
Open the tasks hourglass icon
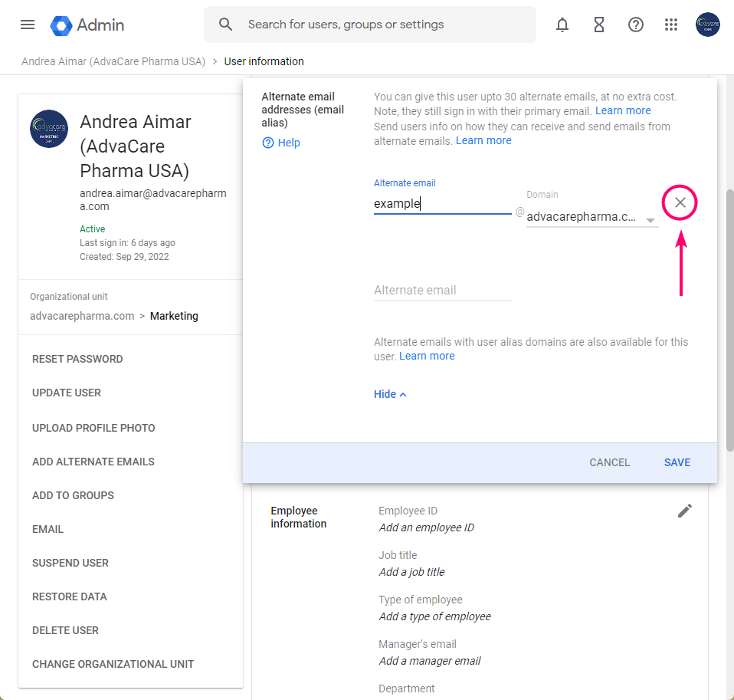[598, 25]
